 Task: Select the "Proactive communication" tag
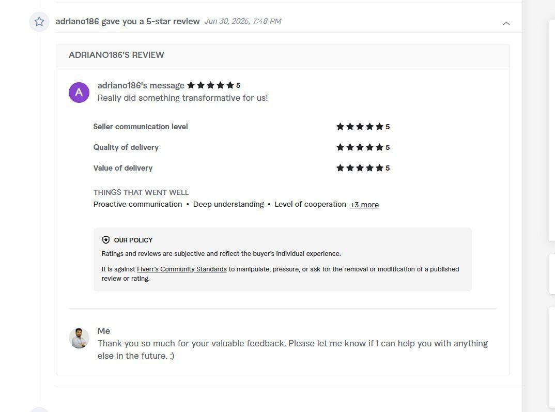137,204
